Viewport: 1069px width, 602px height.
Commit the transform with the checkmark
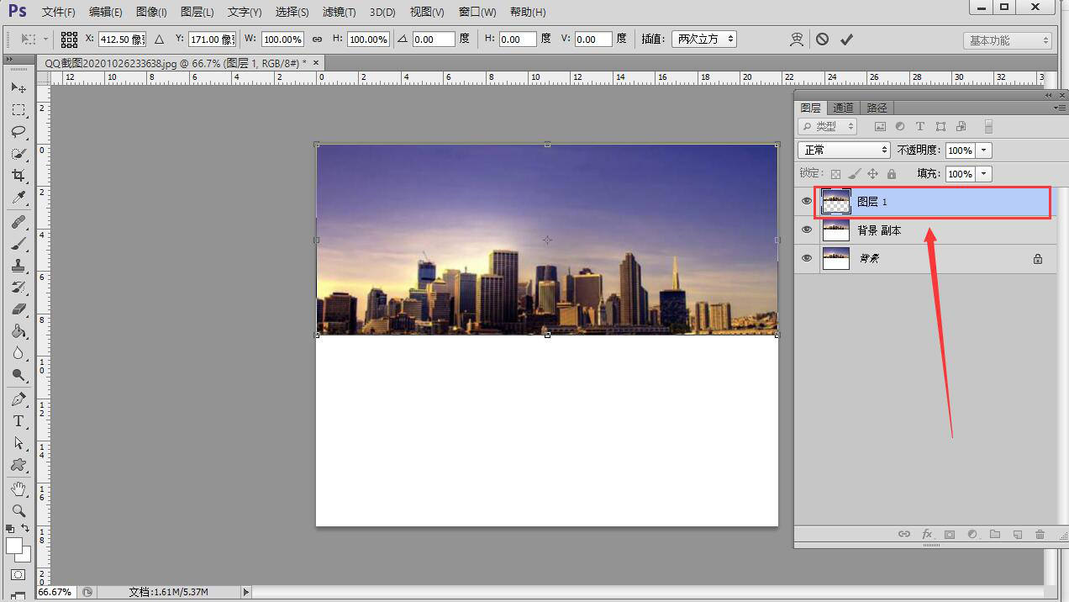pyautogui.click(x=846, y=40)
